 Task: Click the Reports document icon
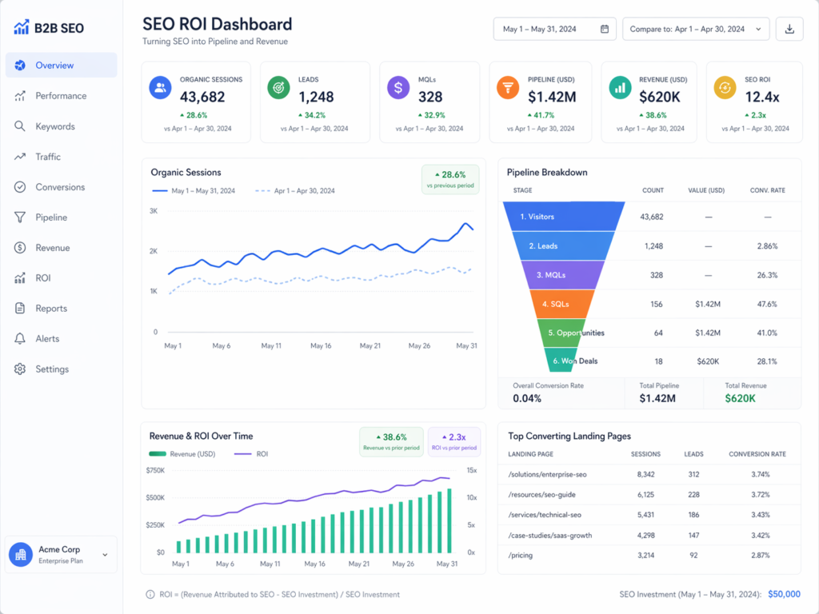20,308
